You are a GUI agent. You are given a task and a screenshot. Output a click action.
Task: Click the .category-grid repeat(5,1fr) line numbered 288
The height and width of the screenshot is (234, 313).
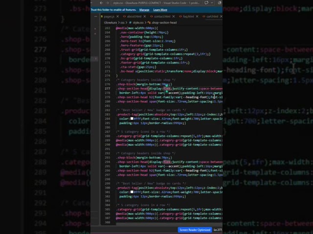click(x=169, y=136)
